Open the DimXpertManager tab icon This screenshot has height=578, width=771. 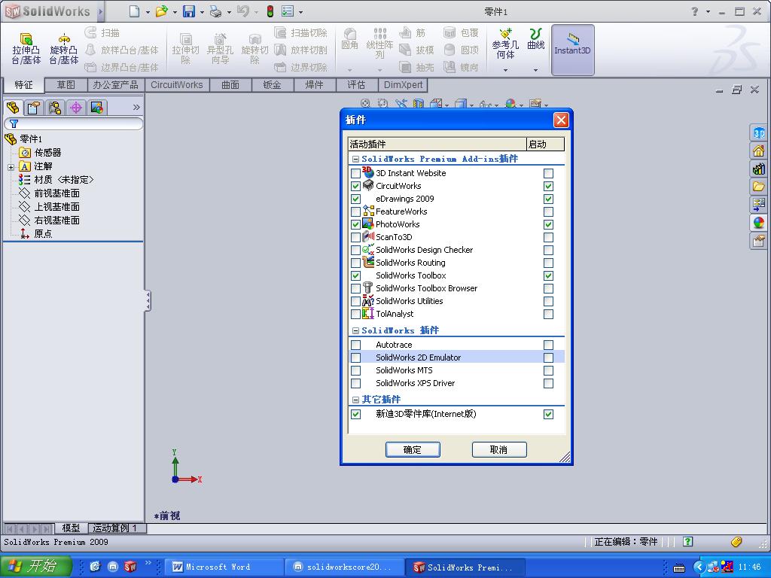pyautogui.click(x=76, y=107)
